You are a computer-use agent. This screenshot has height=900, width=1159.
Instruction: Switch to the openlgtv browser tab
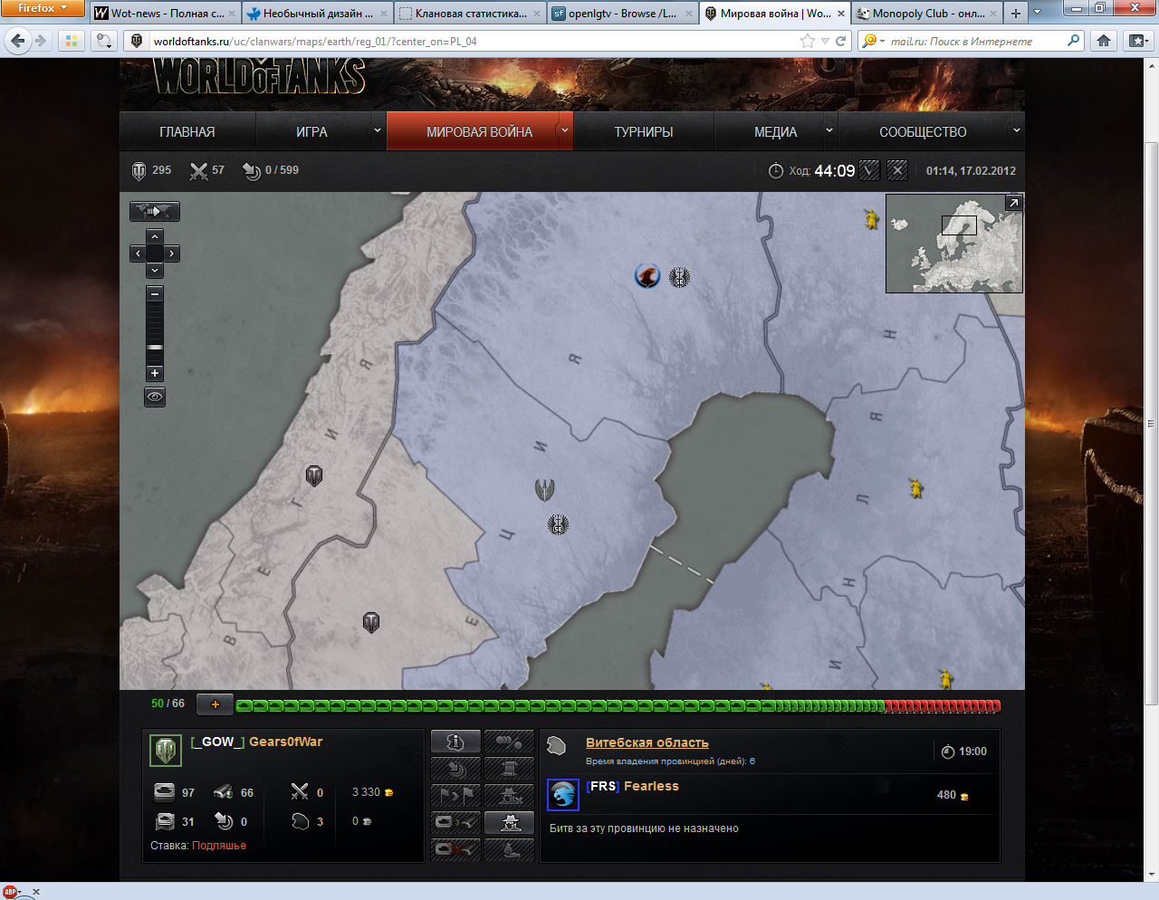click(622, 14)
